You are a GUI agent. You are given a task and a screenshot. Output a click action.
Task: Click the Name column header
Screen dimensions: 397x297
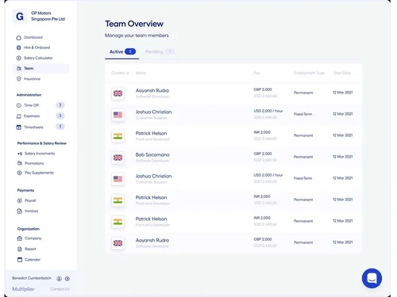tap(141, 73)
